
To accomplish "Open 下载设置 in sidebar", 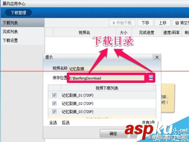I will click(x=22, y=41).
